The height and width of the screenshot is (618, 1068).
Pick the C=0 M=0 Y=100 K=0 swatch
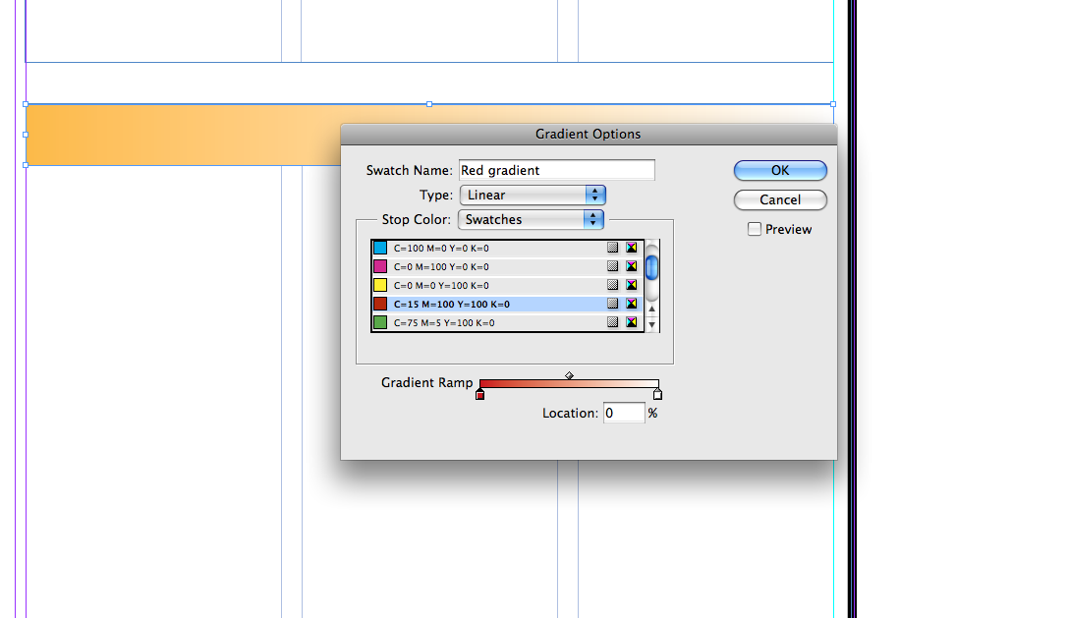tap(441, 285)
